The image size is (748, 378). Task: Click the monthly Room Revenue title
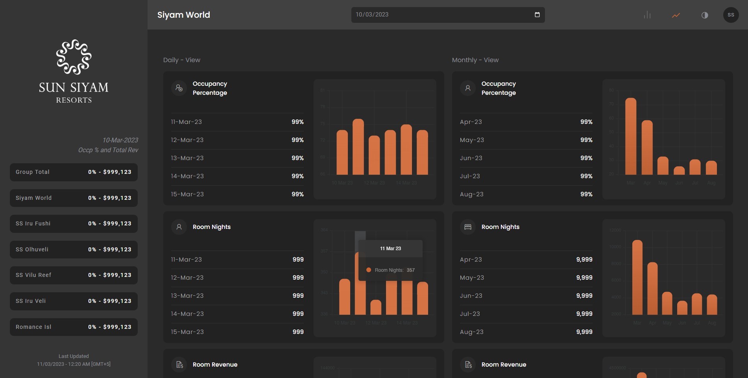point(504,365)
